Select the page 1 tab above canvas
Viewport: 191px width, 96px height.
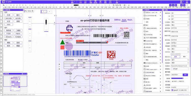[x=44, y=11]
